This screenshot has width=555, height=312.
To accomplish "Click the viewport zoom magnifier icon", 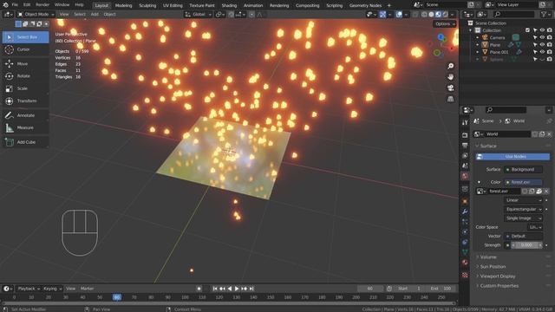I will [x=451, y=66].
